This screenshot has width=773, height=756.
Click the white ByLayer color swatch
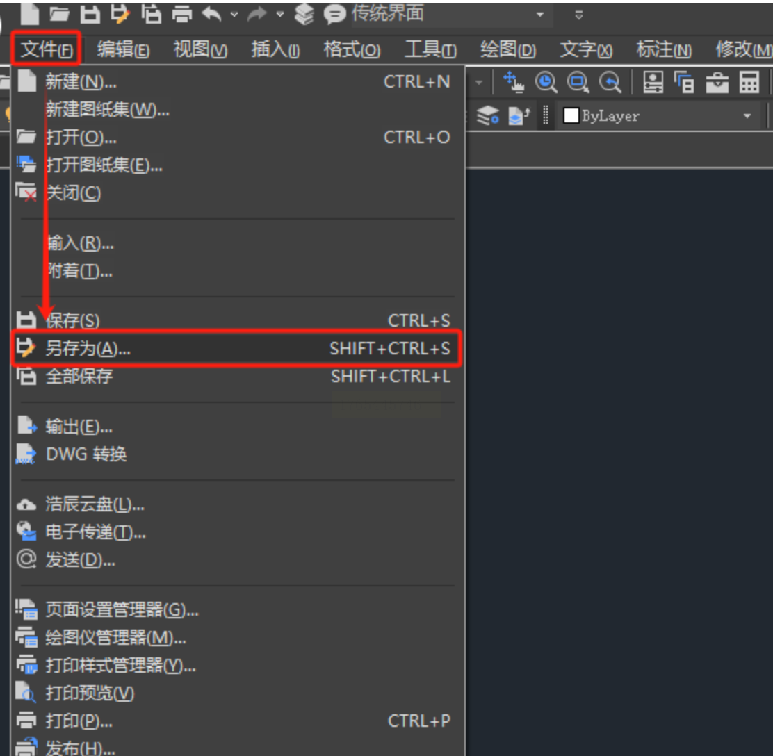pos(571,116)
